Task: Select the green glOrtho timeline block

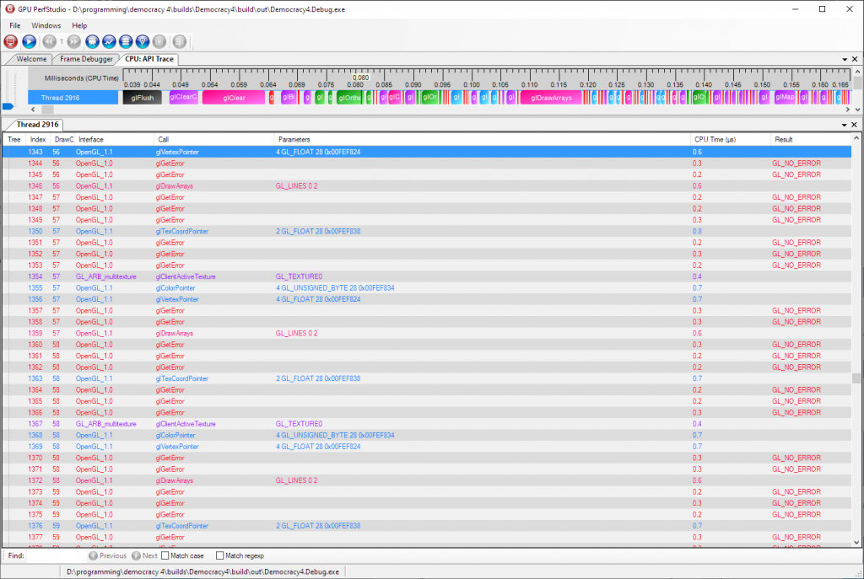Action: coord(349,98)
